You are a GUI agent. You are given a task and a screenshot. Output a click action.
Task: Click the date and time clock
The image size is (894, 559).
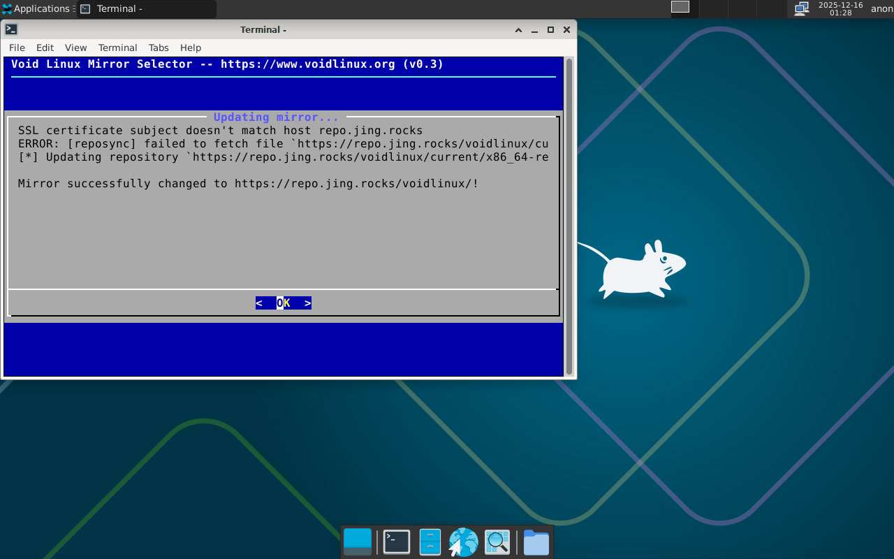(x=840, y=9)
